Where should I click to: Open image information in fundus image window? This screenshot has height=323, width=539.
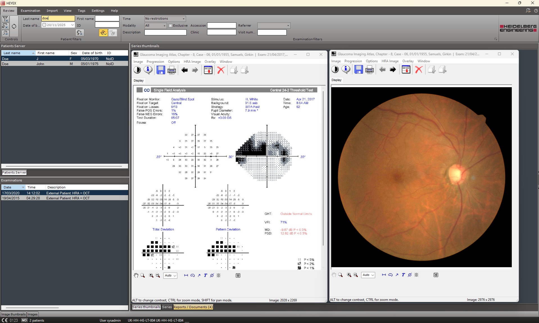[346, 70]
